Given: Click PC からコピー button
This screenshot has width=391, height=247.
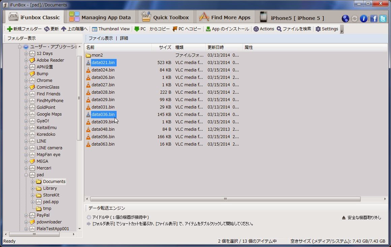Looking at the screenshot, I should [x=152, y=29].
